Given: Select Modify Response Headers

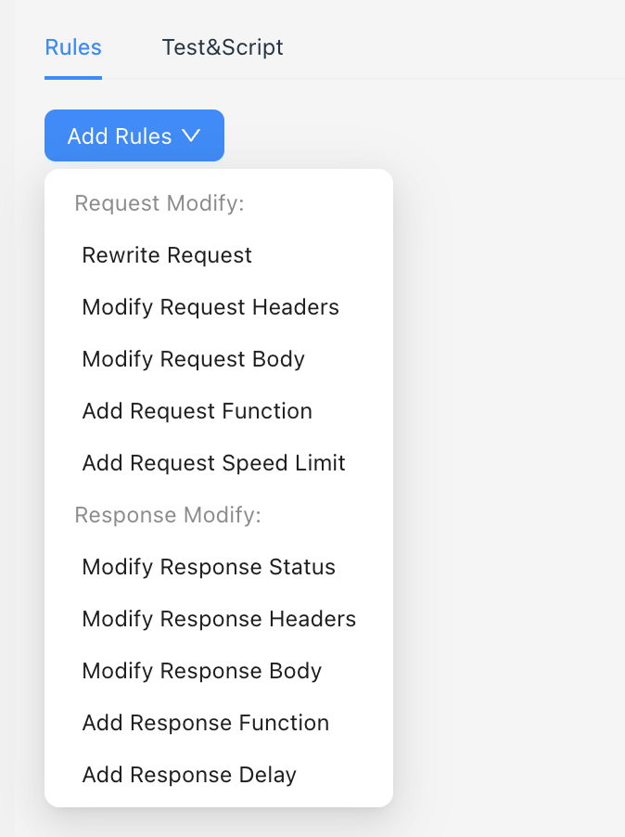Looking at the screenshot, I should [x=219, y=619].
